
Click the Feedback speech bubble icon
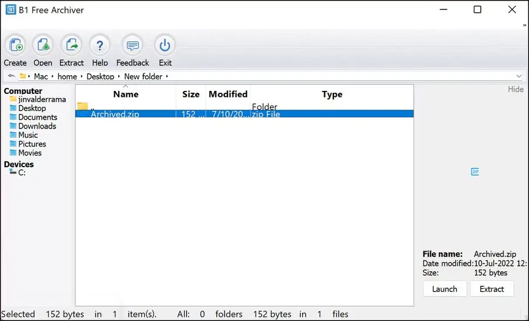click(x=133, y=45)
